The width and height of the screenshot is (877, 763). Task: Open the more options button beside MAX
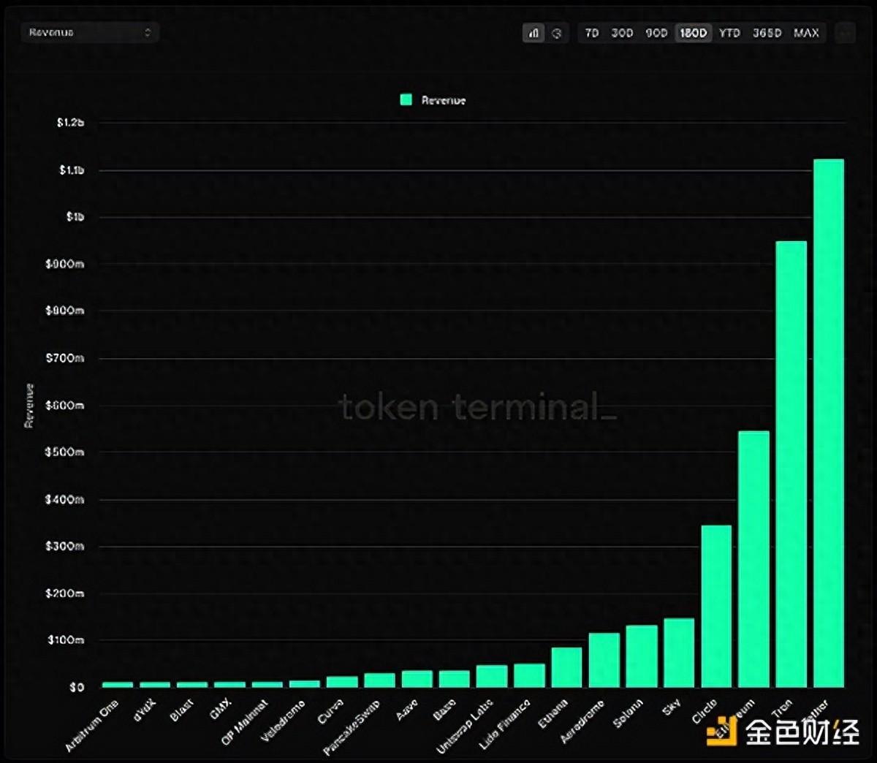(845, 33)
